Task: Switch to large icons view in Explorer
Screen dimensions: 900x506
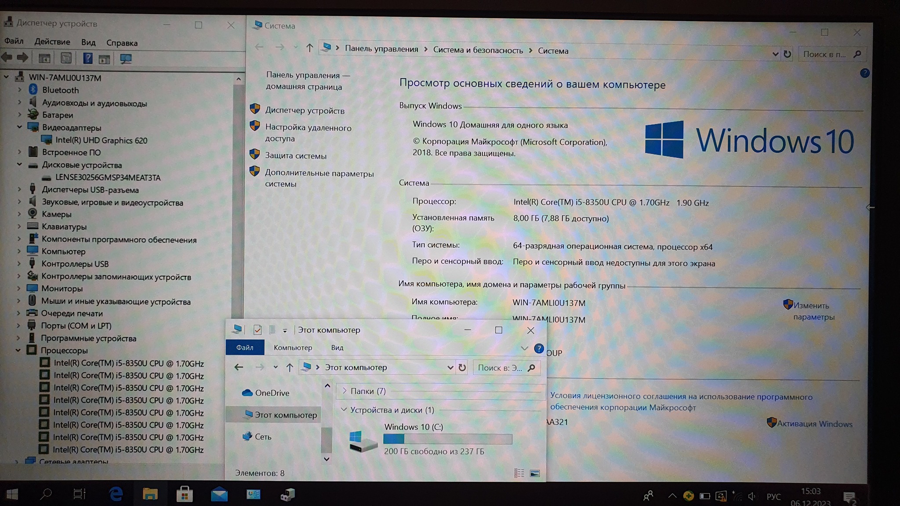Action: click(x=535, y=473)
